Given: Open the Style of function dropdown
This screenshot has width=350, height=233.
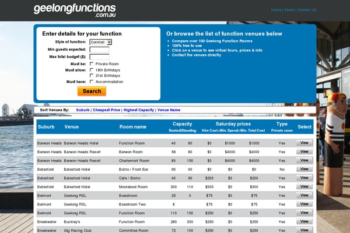Looking at the screenshot, I should coord(101,42).
